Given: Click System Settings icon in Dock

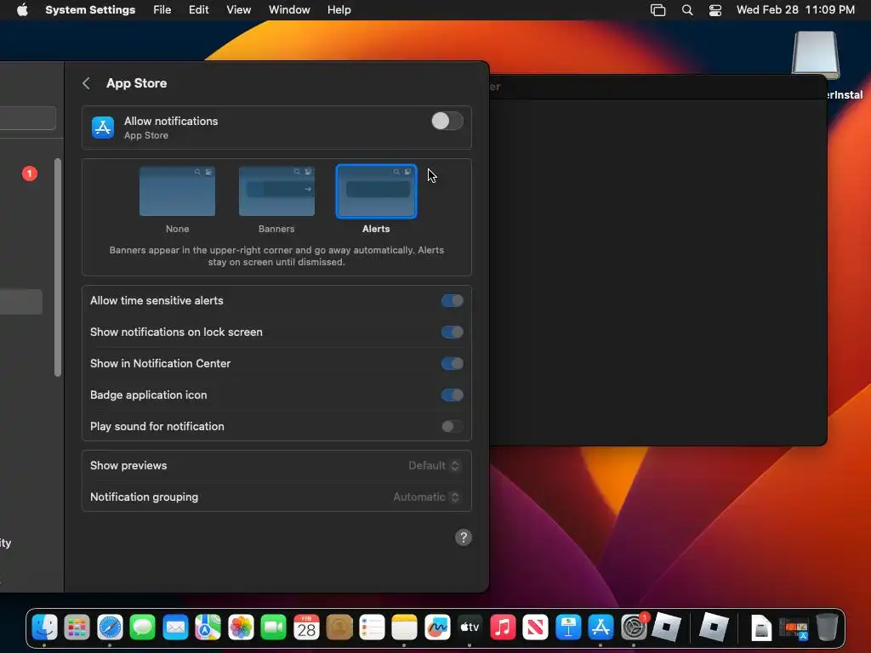Looking at the screenshot, I should coord(634,627).
